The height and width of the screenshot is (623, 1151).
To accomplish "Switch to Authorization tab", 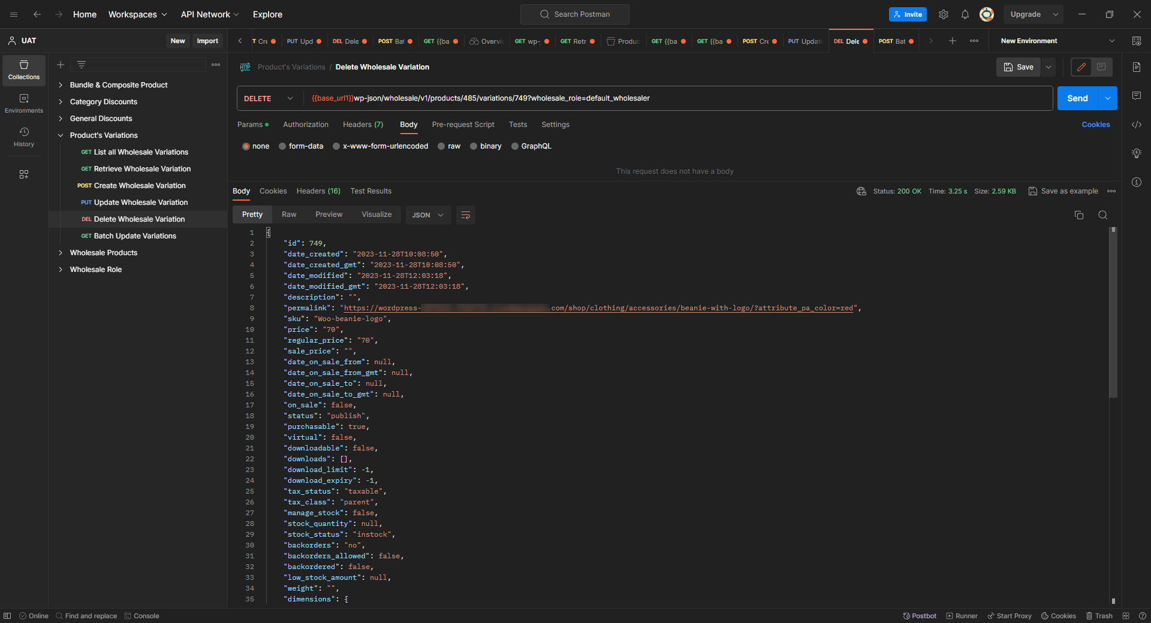I will click(x=306, y=125).
